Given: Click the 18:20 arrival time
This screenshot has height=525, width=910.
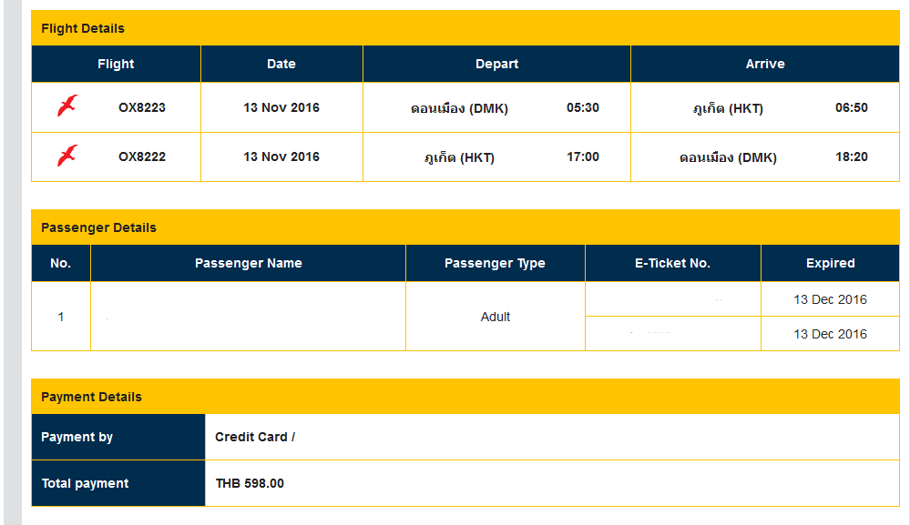Looking at the screenshot, I should point(852,156).
